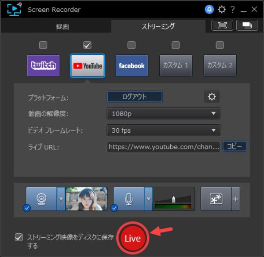The width and height of the screenshot is (264, 257).
Task: Enable the Facebook checkbox
Action: [132, 45]
